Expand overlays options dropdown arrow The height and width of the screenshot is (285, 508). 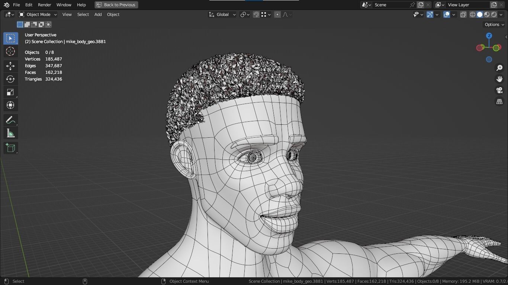(454, 14)
